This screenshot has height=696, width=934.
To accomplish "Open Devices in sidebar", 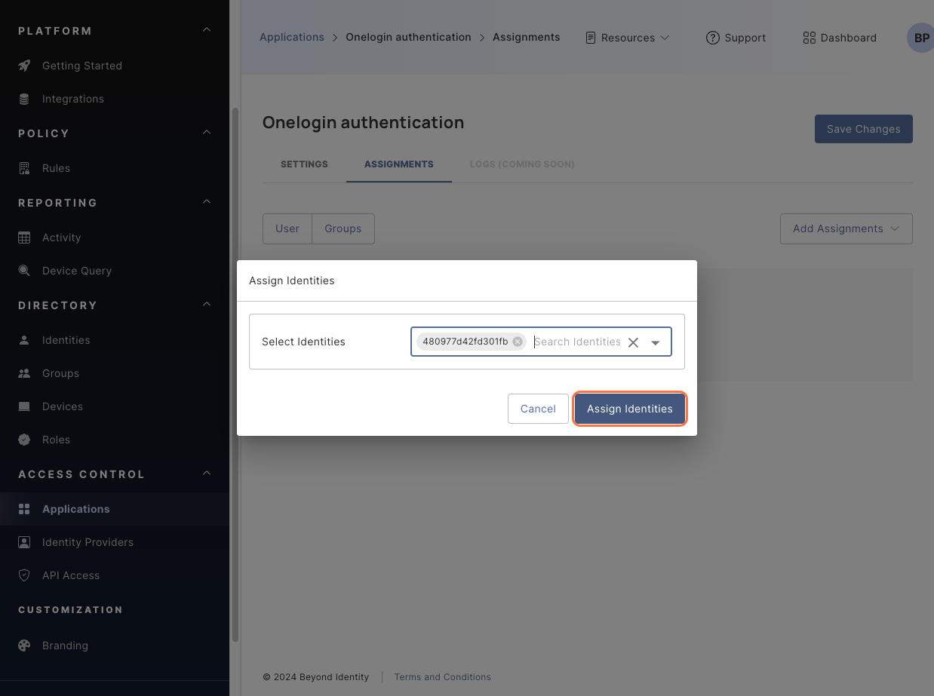I will [115, 406].
